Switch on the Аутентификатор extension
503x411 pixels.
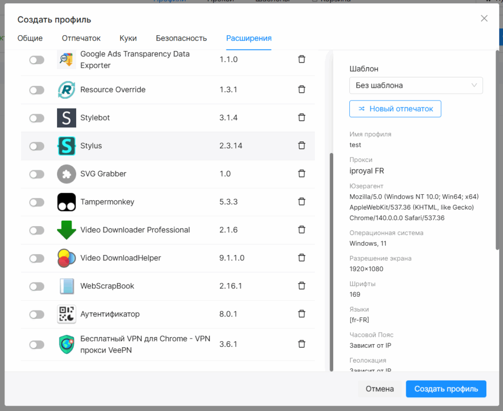pos(37,314)
